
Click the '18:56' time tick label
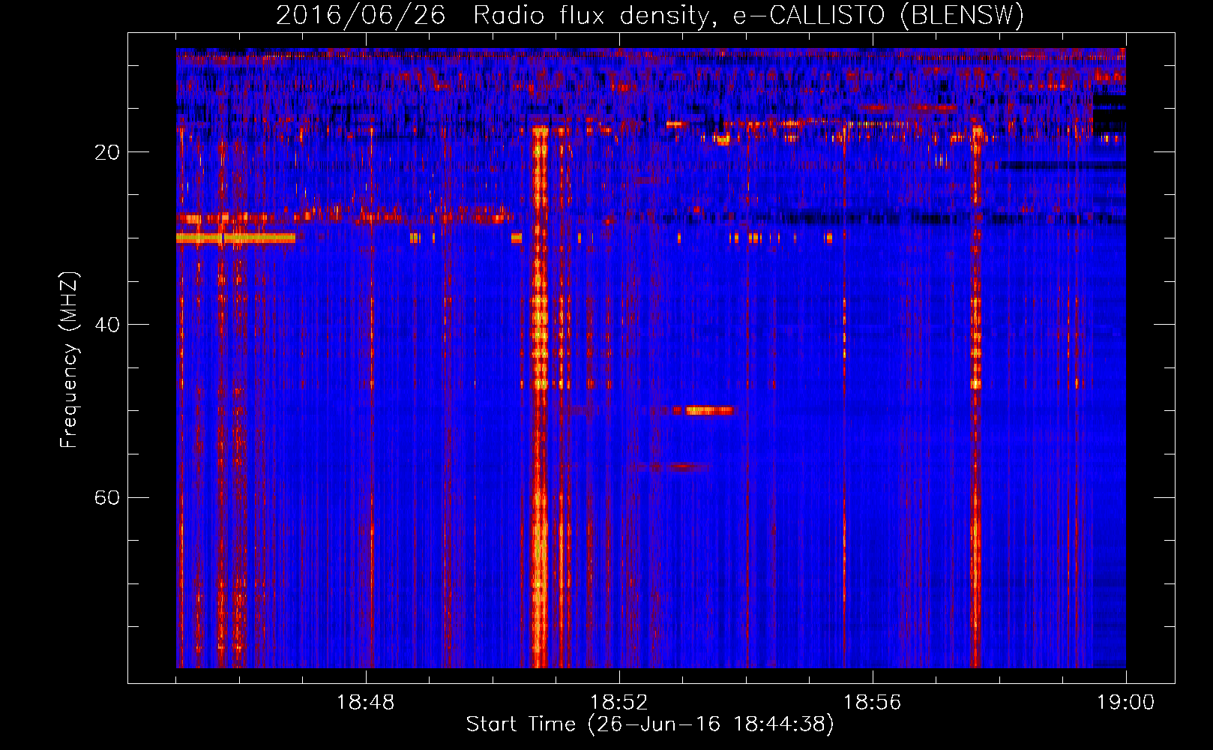pyautogui.click(x=872, y=703)
